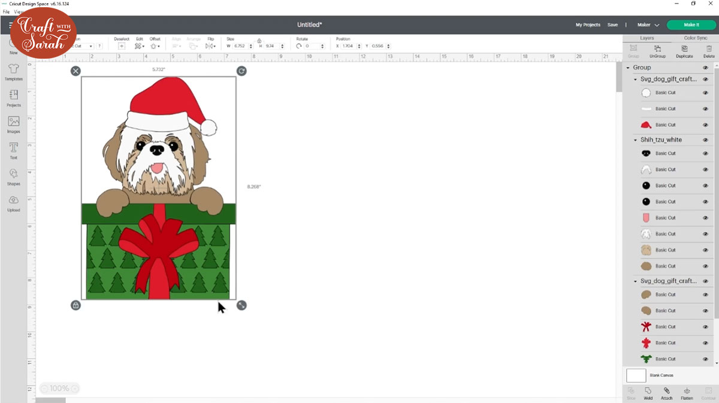This screenshot has width=719, height=403.
Task: Click the green Make It button
Action: [691, 25]
